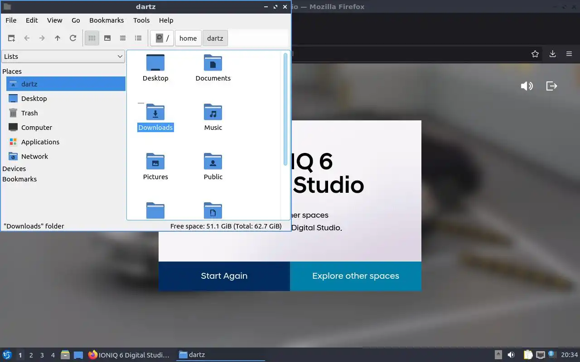Click the root path button in location bar
The height and width of the screenshot is (362, 580).
[x=162, y=38]
